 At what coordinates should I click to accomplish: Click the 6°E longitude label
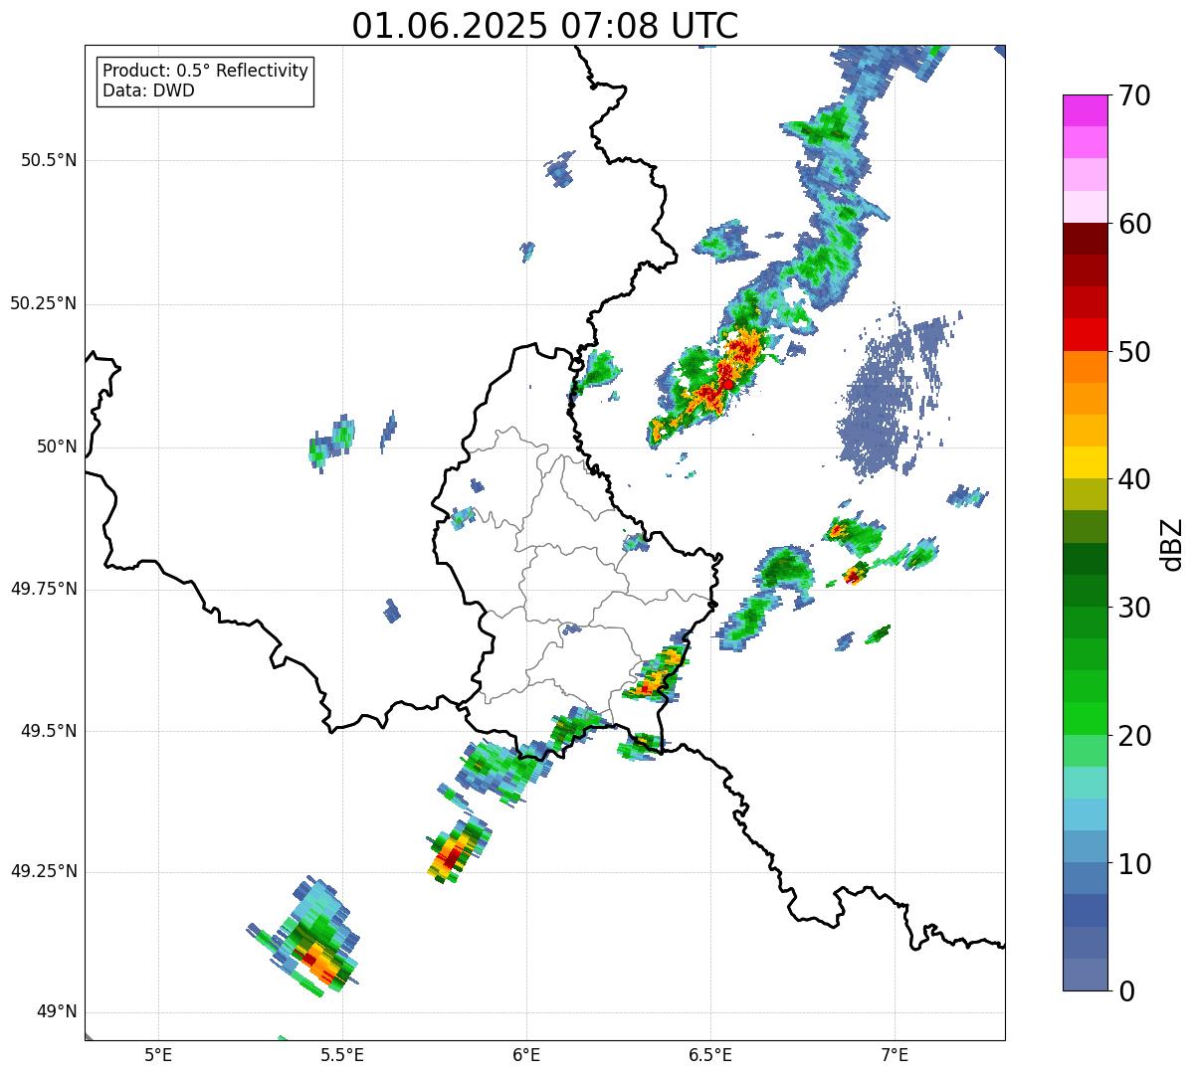click(526, 1054)
